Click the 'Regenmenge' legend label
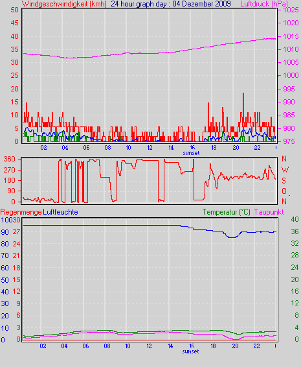The height and width of the screenshot is (367, 301). click(21, 212)
